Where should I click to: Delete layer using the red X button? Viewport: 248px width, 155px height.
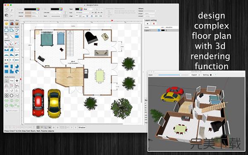click(x=154, y=24)
